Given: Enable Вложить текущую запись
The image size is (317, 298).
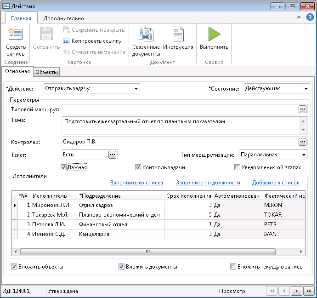Looking at the screenshot, I should tap(233, 267).
